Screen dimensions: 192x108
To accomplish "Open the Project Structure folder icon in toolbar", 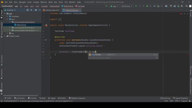I will click(166, 6).
